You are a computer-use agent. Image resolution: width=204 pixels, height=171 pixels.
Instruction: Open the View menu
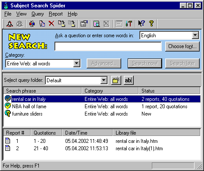21,14
